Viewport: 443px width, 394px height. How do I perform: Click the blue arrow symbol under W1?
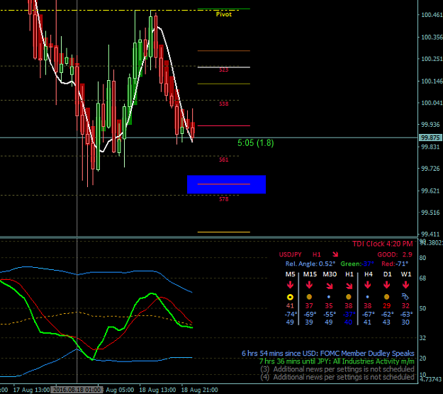click(405, 296)
